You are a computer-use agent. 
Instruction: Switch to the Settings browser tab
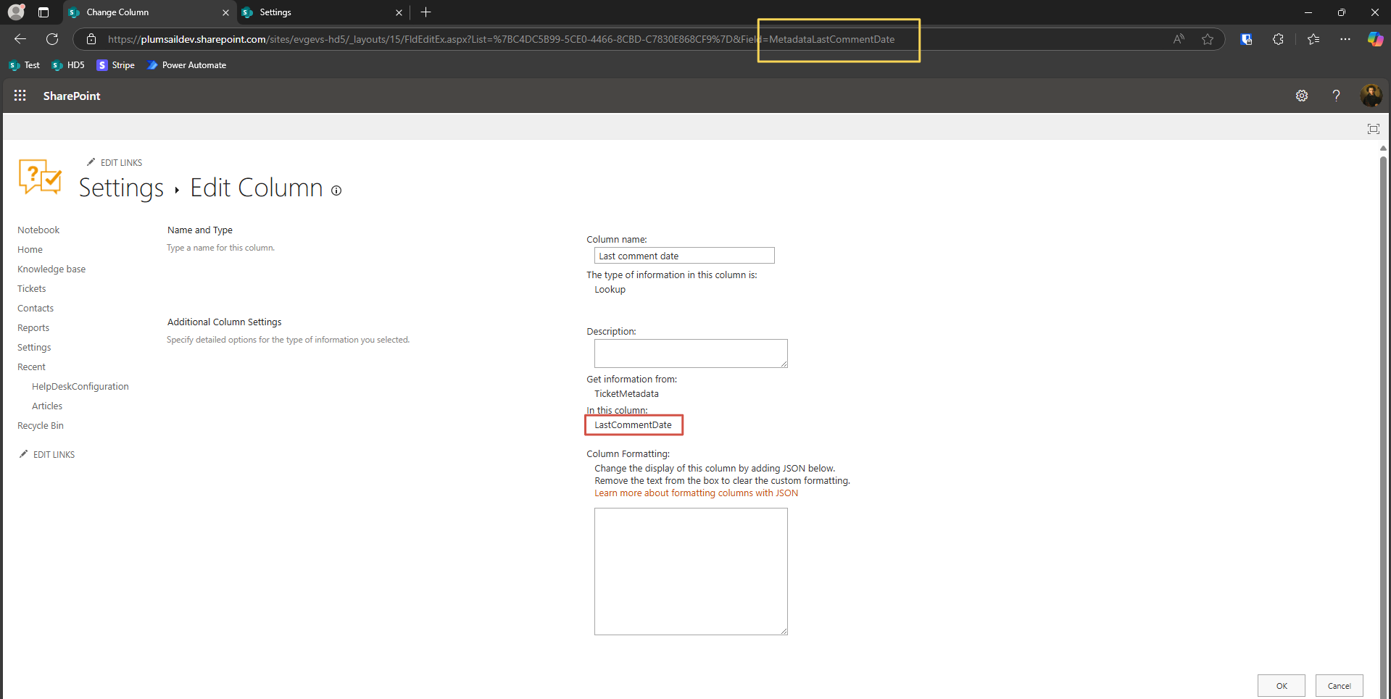pyautogui.click(x=319, y=12)
